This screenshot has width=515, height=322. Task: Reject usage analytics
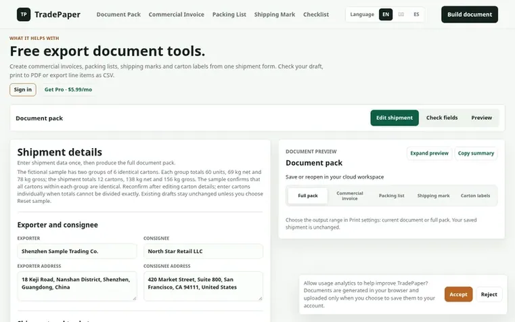(x=489, y=294)
